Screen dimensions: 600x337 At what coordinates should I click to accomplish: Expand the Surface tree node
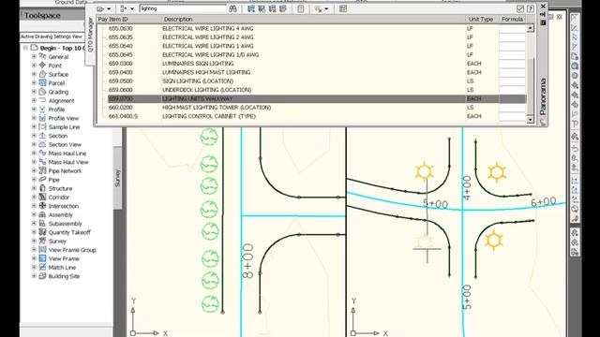pyautogui.click(x=34, y=74)
